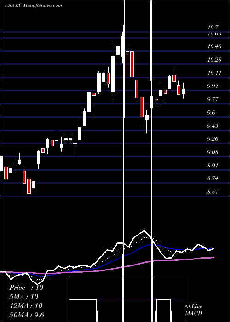Click the 5MA : 10 readout

(x=24, y=297)
